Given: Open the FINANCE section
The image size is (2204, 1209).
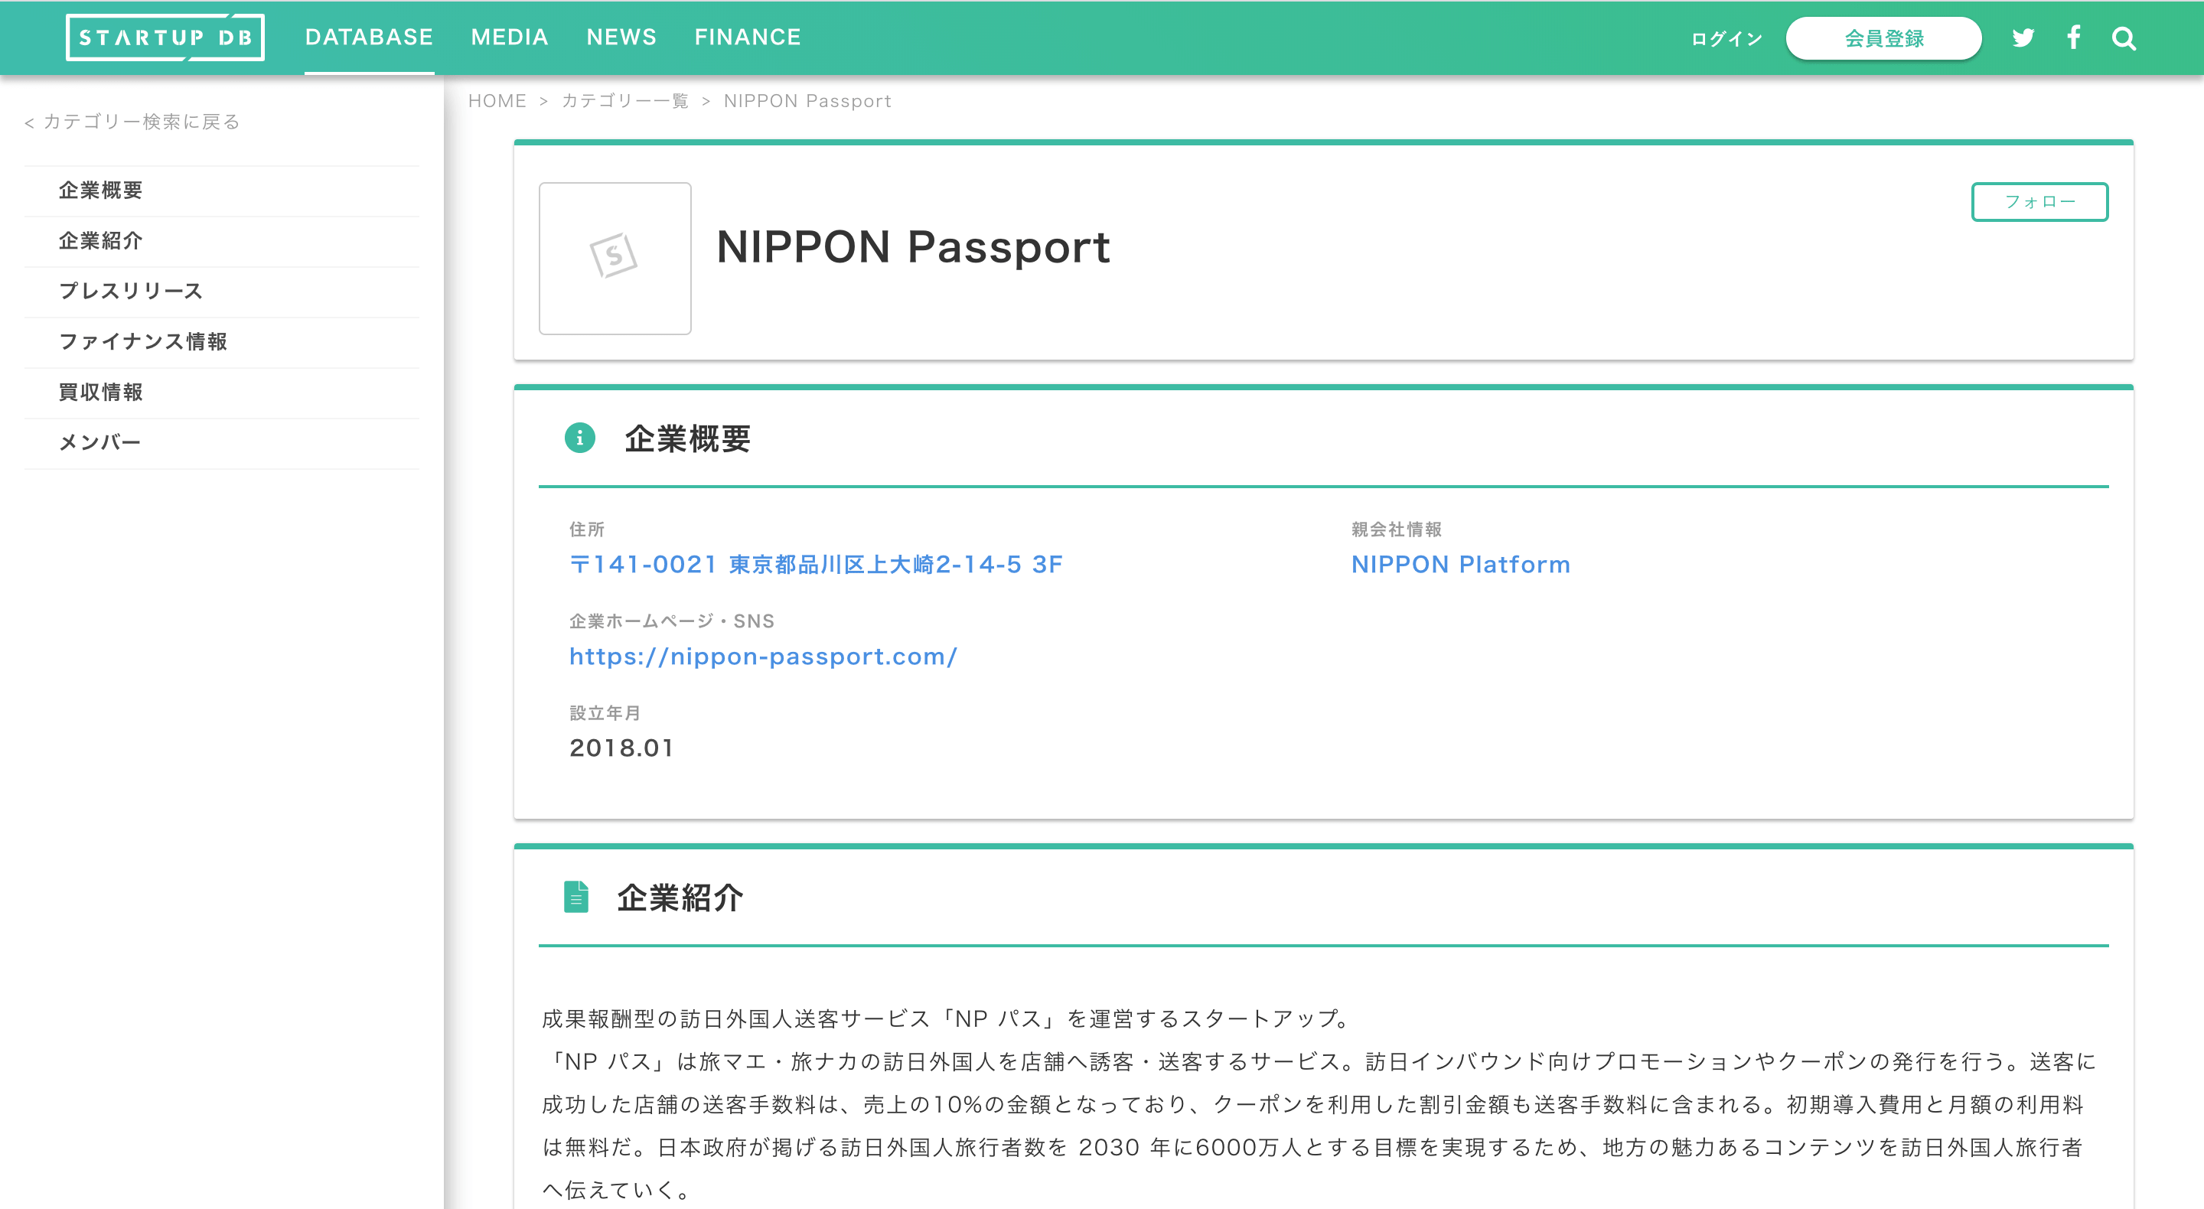Looking at the screenshot, I should pos(748,37).
